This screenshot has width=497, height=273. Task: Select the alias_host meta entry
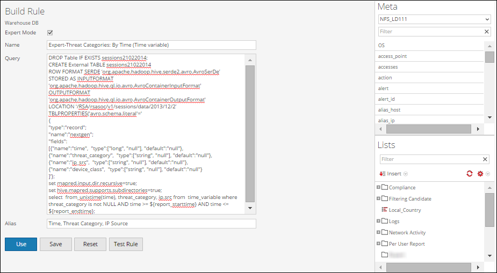(x=430, y=110)
